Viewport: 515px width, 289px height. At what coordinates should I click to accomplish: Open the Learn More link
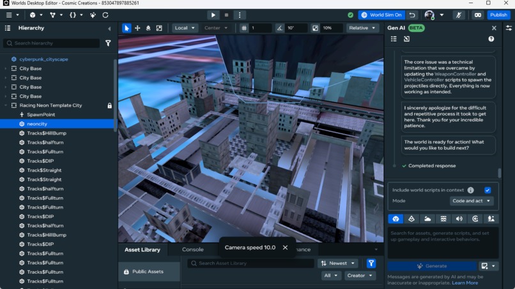[x=465, y=283]
